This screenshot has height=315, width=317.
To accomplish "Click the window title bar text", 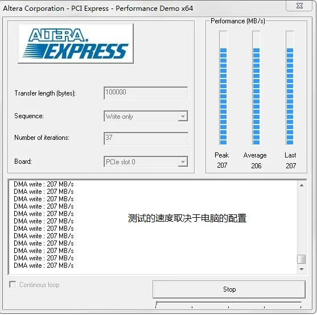I will [x=98, y=9].
